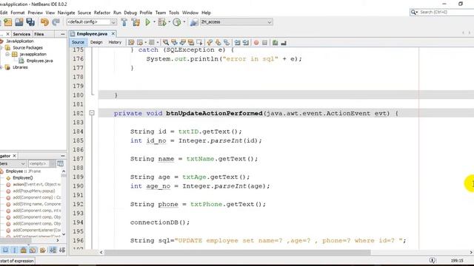Switch to History view

coord(115,42)
